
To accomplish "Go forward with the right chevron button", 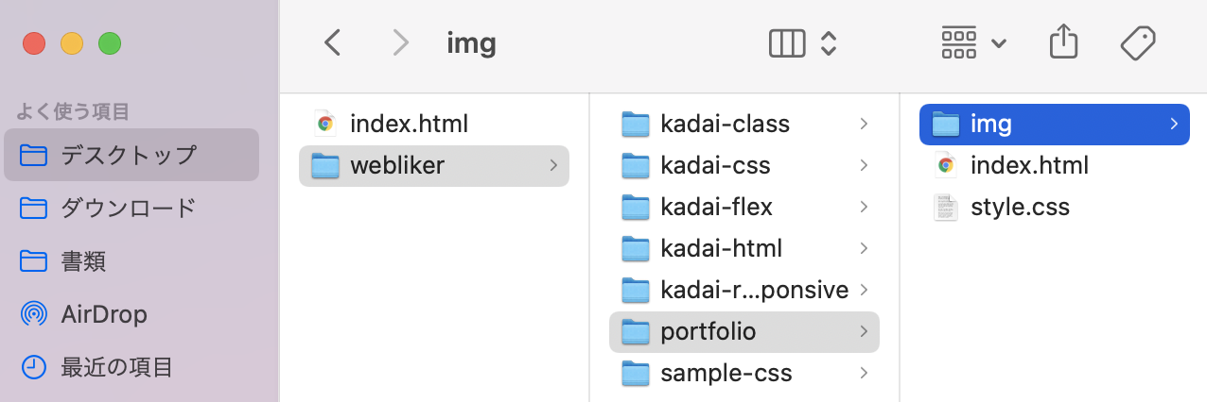I will 401,42.
